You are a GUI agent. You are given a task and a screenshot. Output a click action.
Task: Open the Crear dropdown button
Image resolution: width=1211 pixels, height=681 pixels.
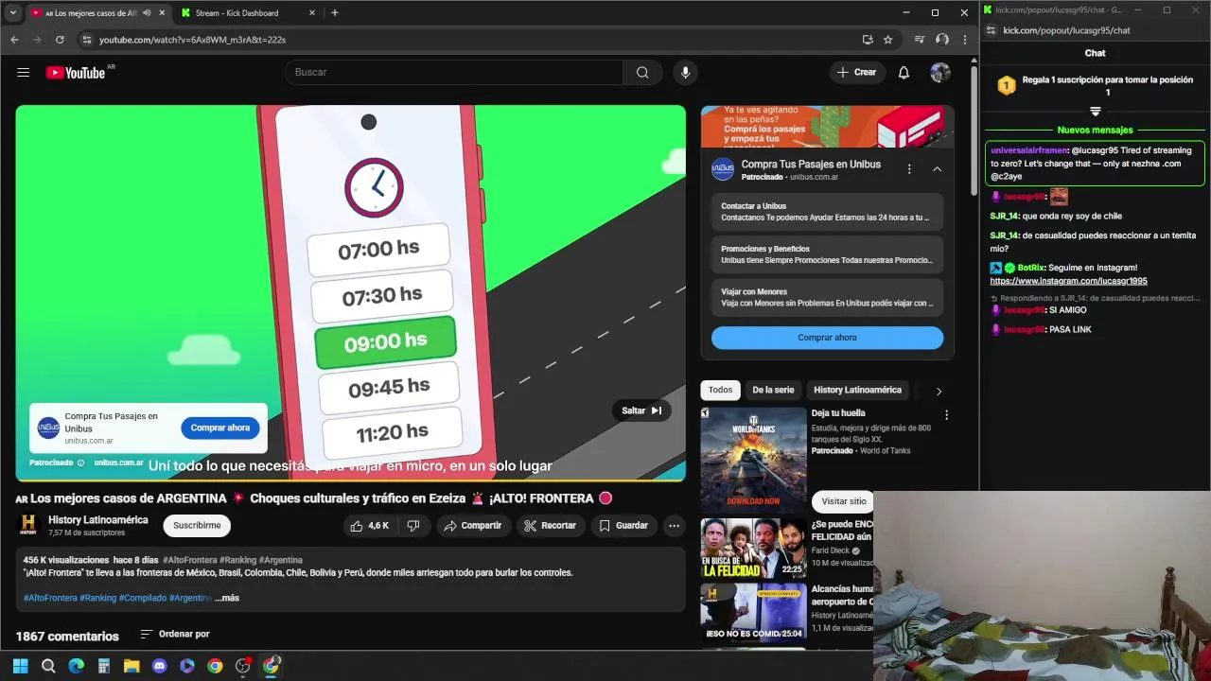[x=856, y=73]
